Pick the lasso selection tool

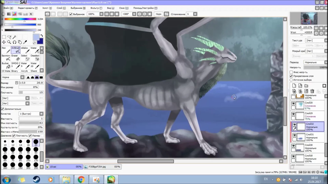(9, 37)
